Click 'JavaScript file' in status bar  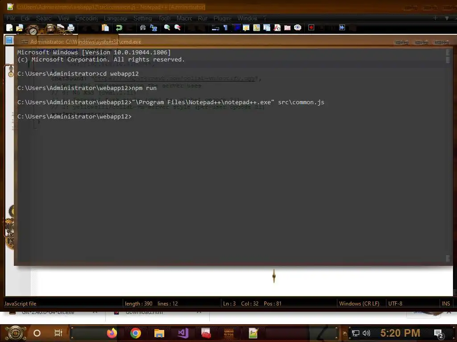pyautogui.click(x=21, y=303)
